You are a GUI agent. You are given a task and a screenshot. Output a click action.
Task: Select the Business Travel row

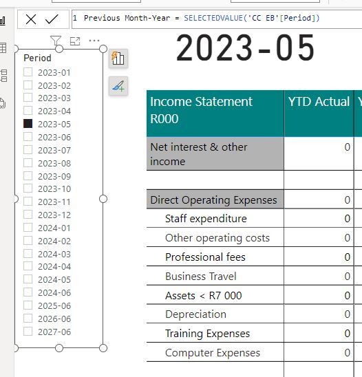click(x=215, y=276)
